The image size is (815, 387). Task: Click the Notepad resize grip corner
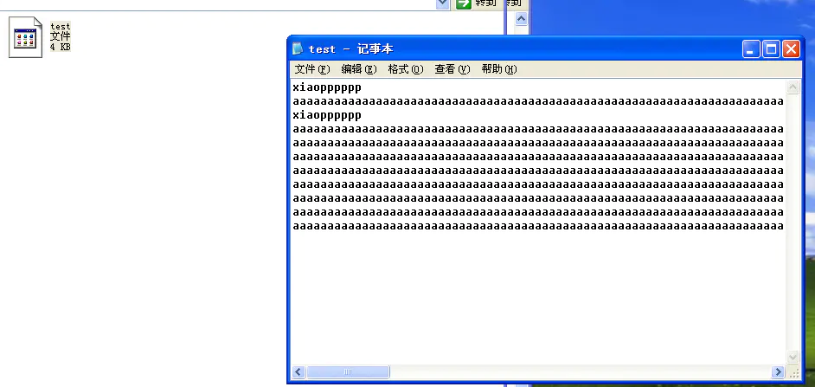(x=793, y=372)
